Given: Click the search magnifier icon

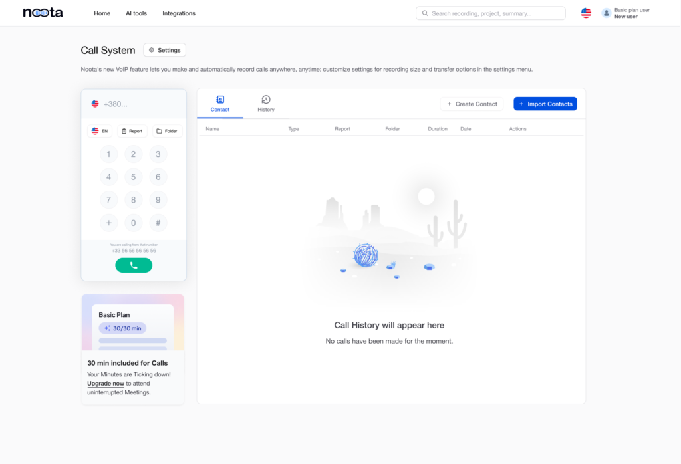Looking at the screenshot, I should [425, 13].
